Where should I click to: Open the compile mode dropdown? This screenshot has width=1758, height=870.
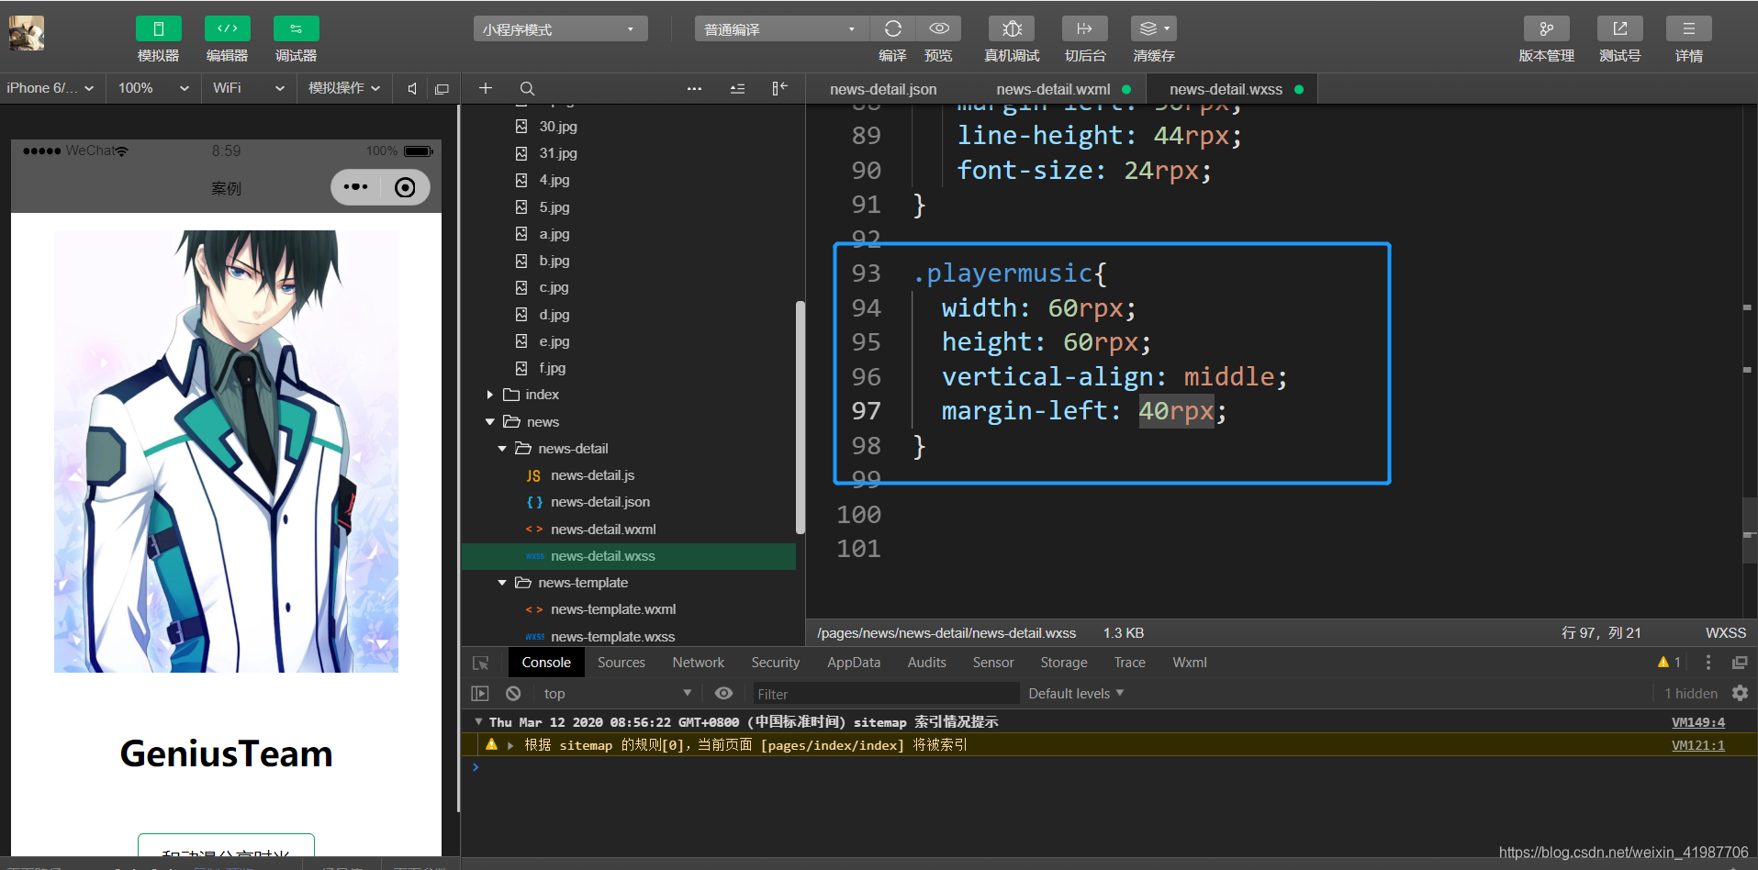(781, 29)
